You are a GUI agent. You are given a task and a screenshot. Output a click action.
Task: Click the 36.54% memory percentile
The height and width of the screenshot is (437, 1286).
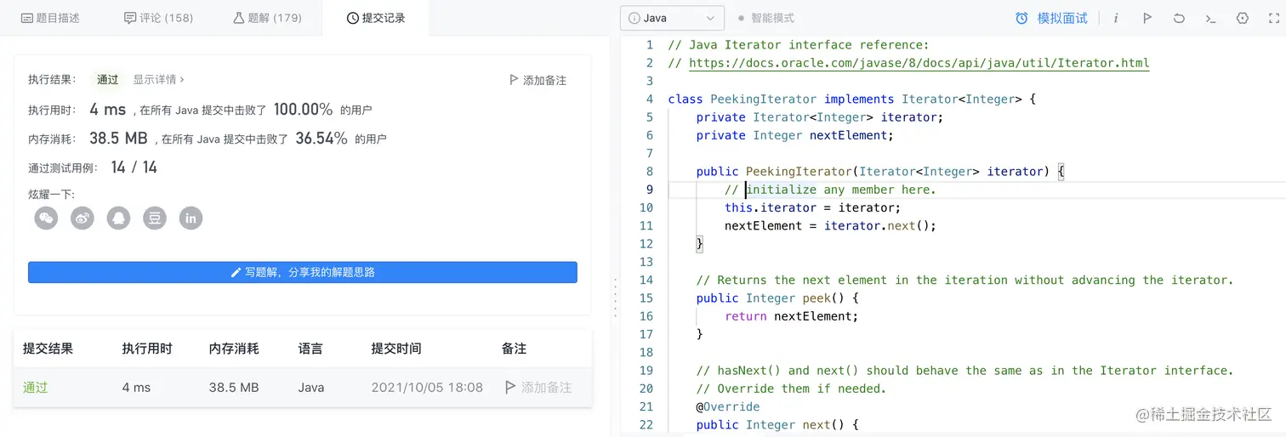pos(321,138)
